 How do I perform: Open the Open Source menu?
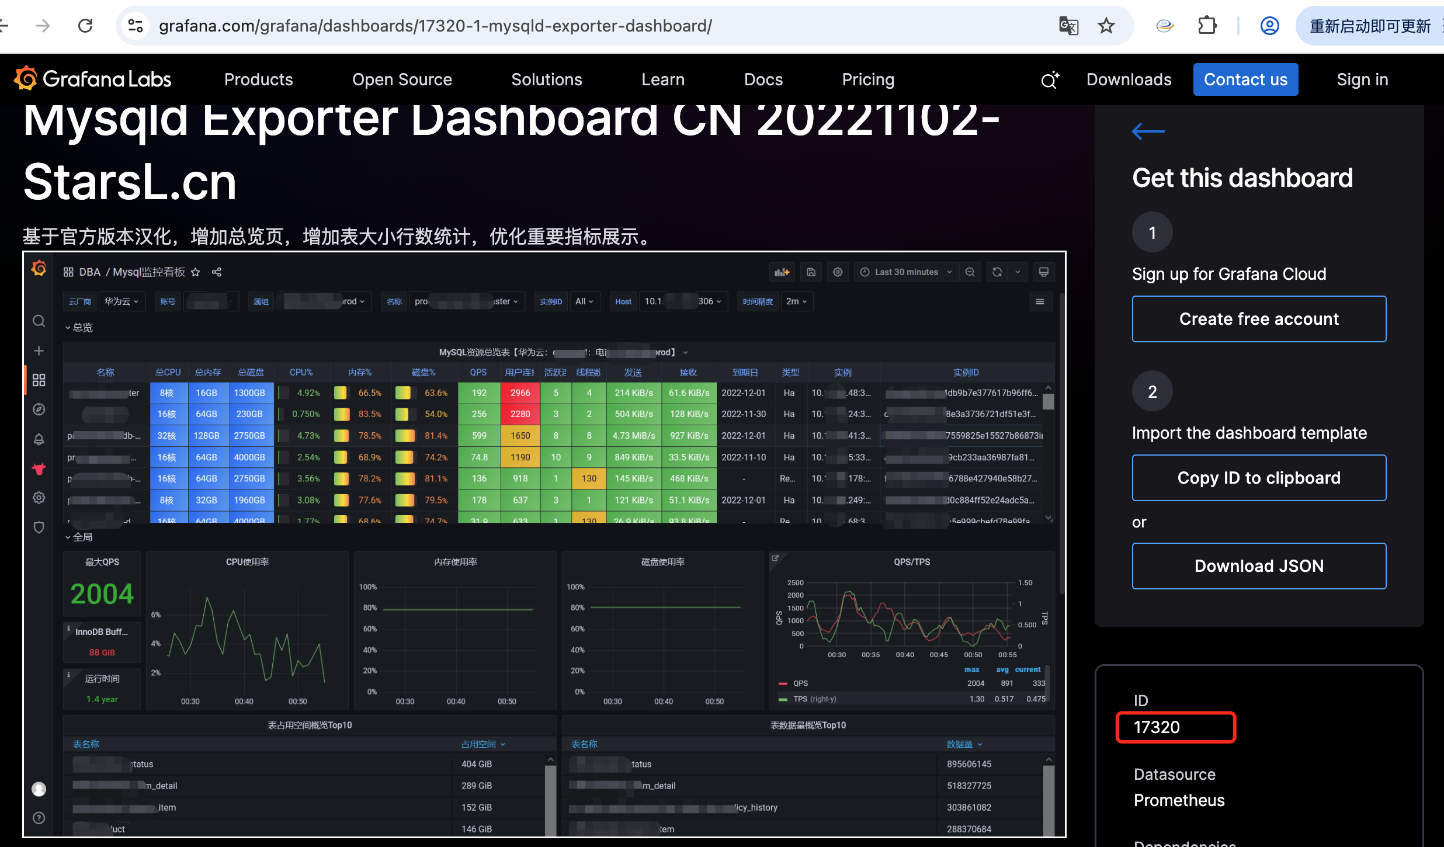coord(402,79)
